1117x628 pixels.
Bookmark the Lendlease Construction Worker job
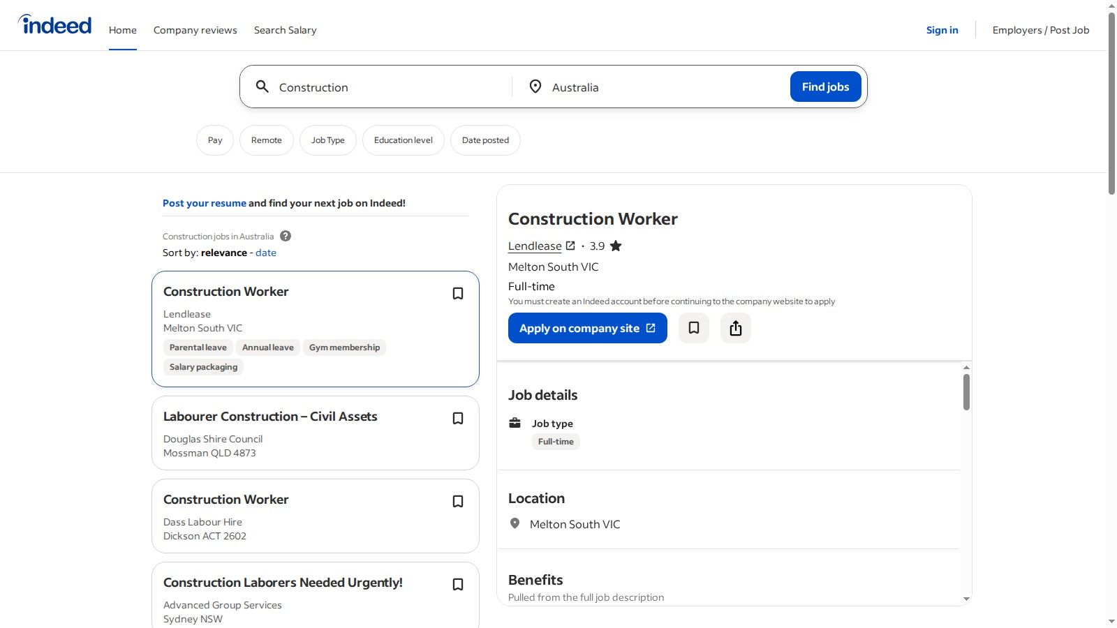pos(458,294)
